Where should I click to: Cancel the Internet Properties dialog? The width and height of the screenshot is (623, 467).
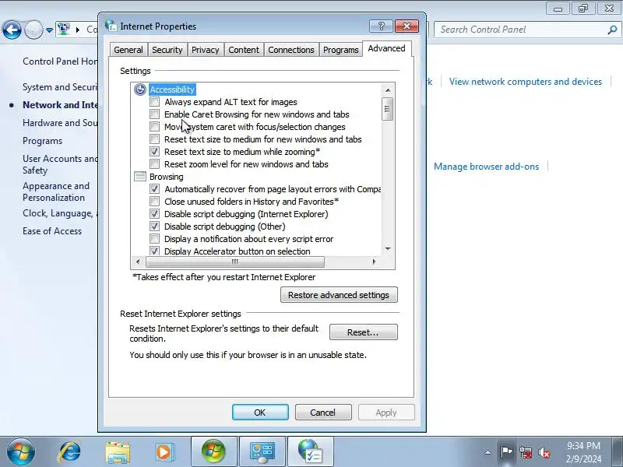323,413
